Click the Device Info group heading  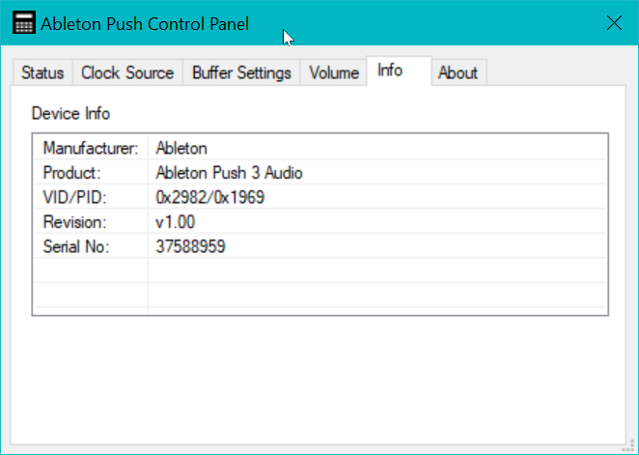coord(70,113)
